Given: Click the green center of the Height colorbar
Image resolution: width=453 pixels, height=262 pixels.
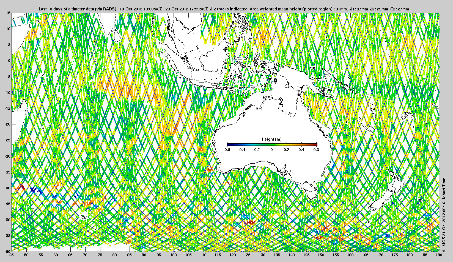Looking at the screenshot, I should [x=272, y=144].
